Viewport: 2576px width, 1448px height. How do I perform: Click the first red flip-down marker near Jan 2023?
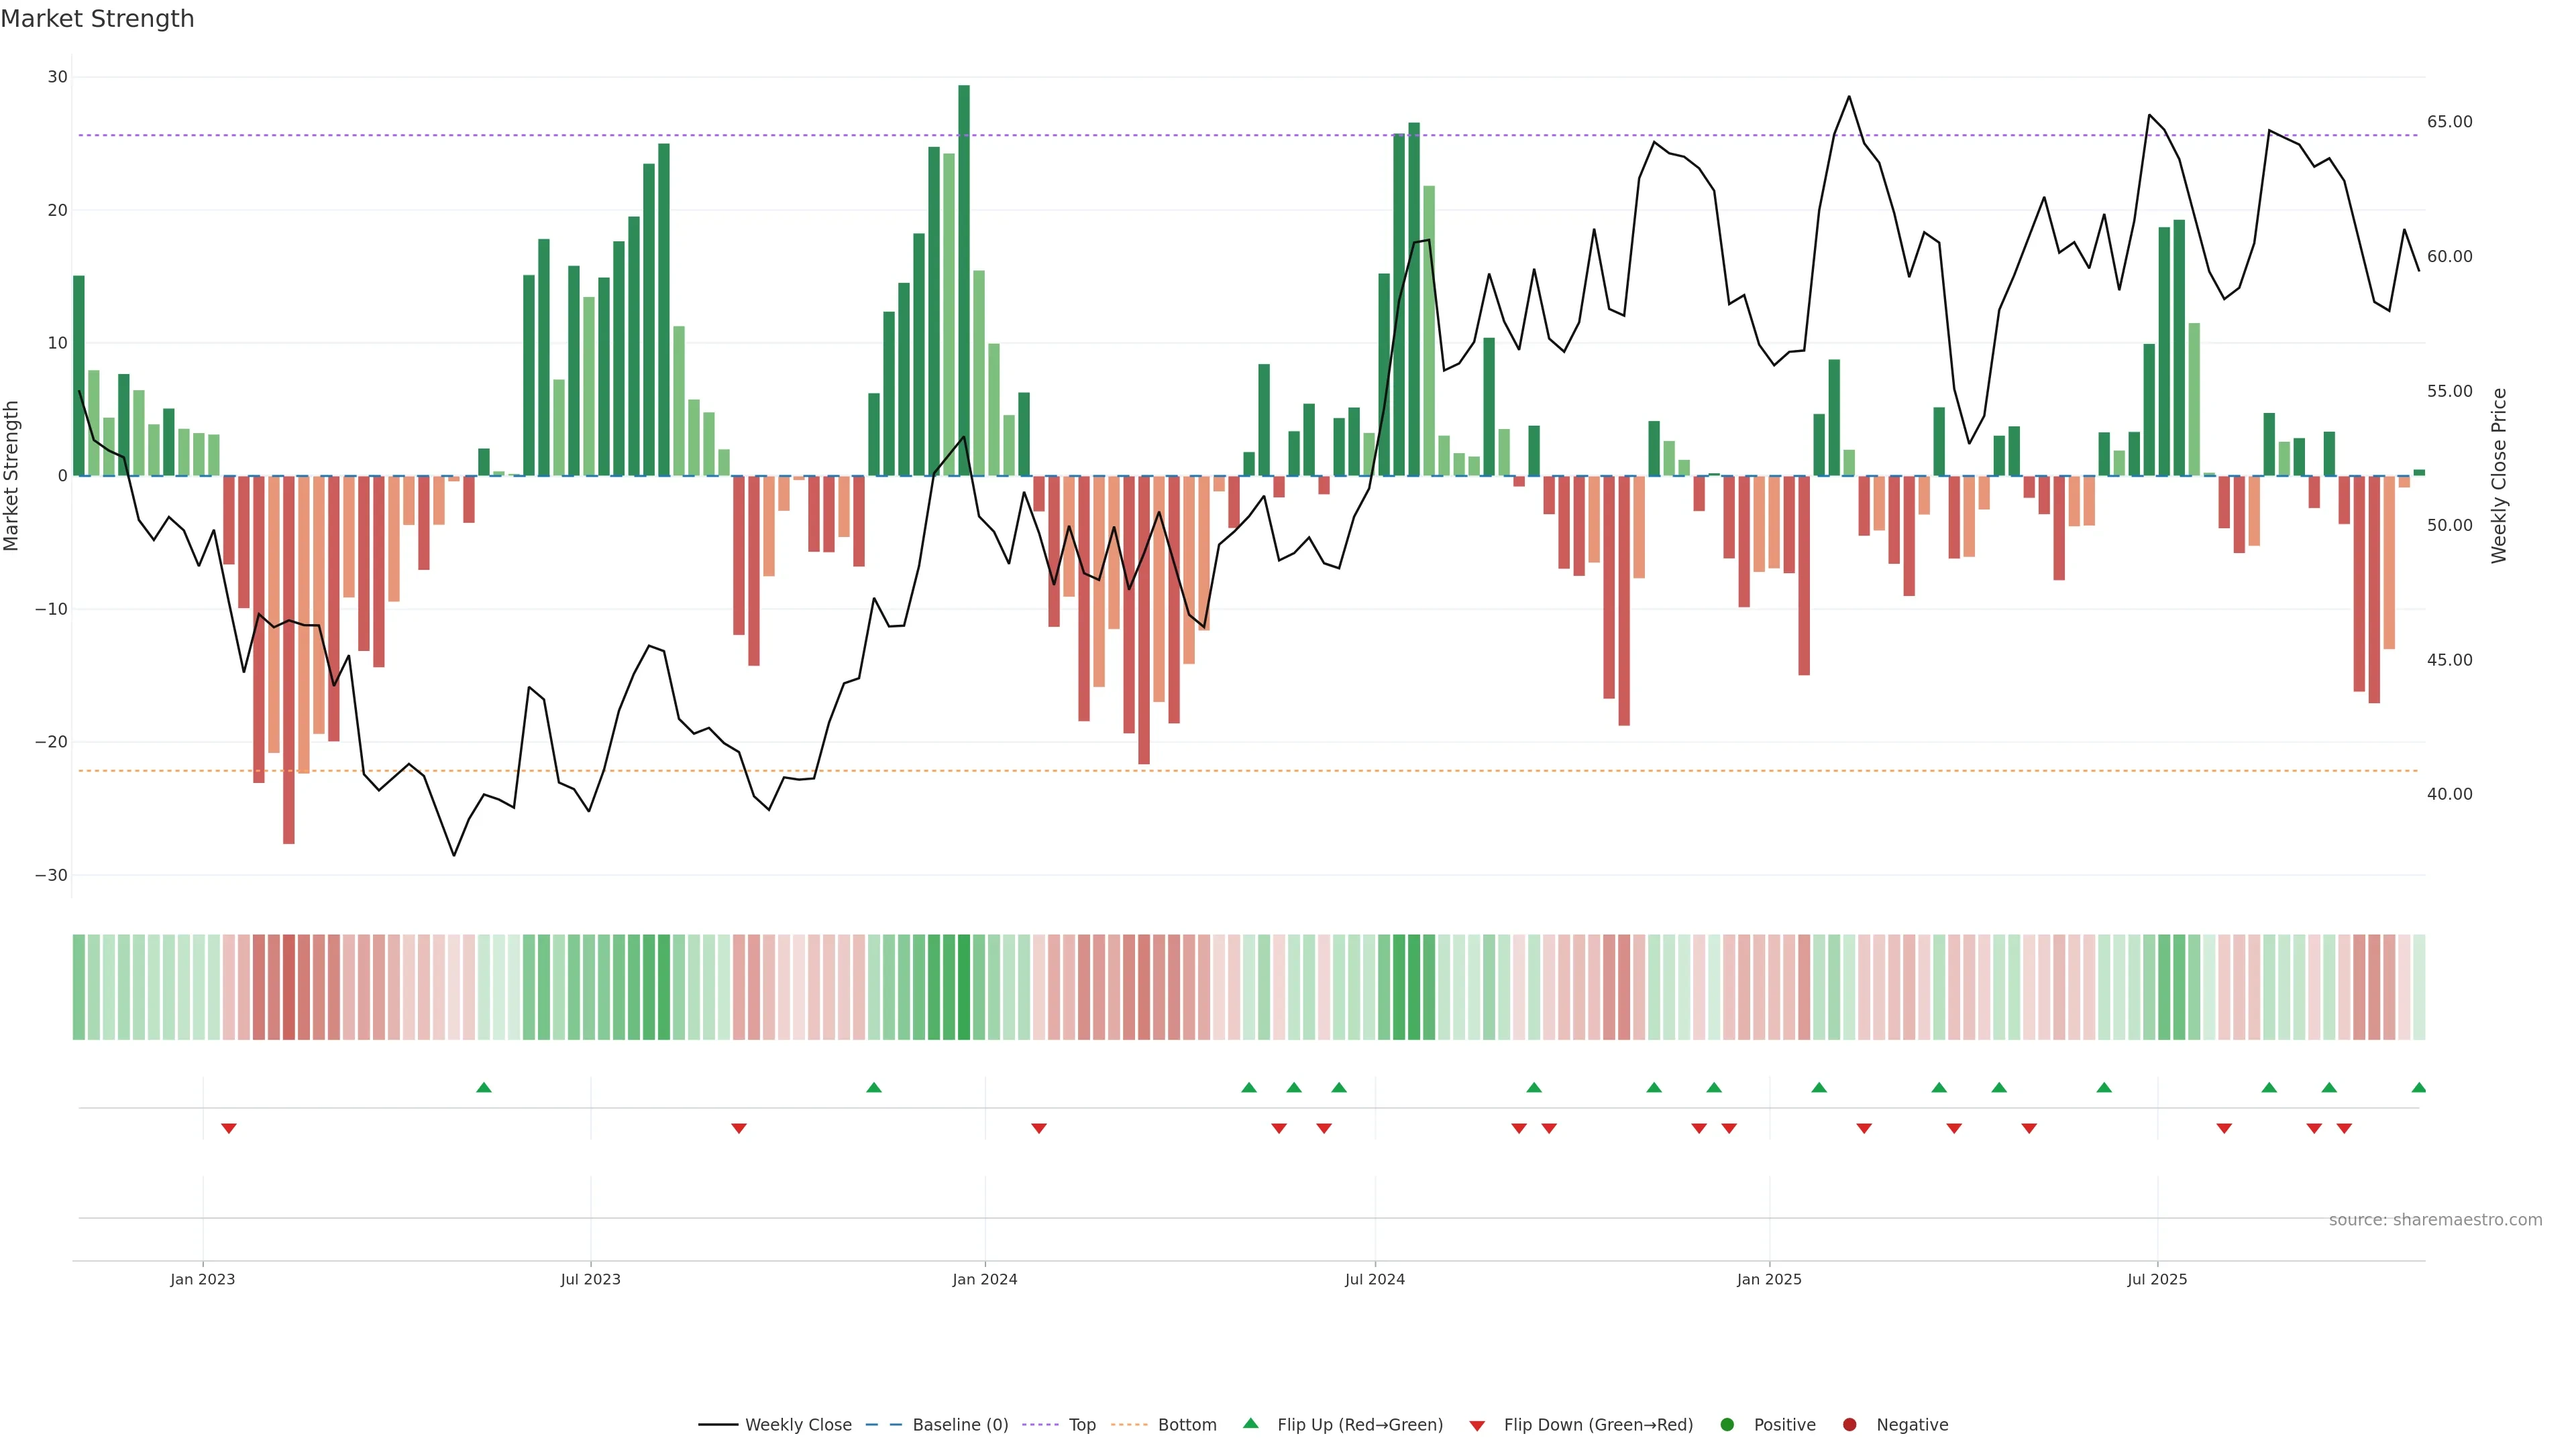[229, 1128]
